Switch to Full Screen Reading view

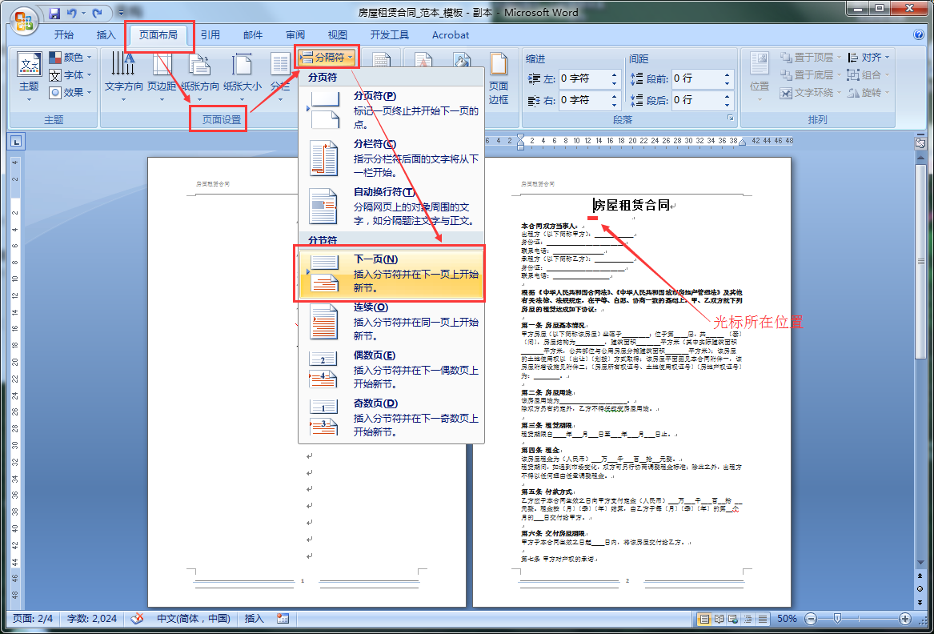pyautogui.click(x=720, y=619)
